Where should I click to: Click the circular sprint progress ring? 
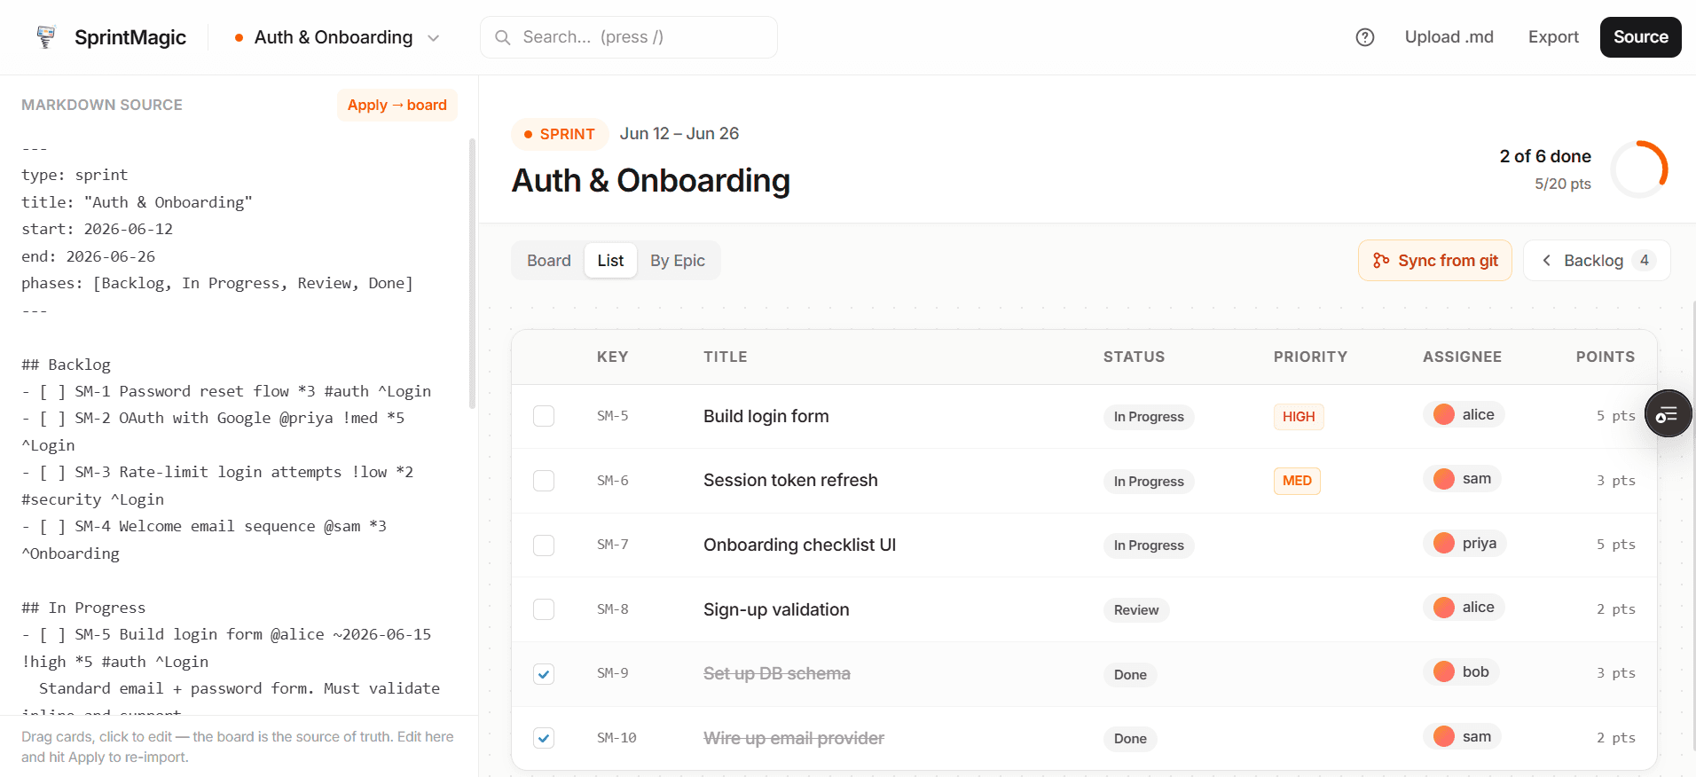1639,169
